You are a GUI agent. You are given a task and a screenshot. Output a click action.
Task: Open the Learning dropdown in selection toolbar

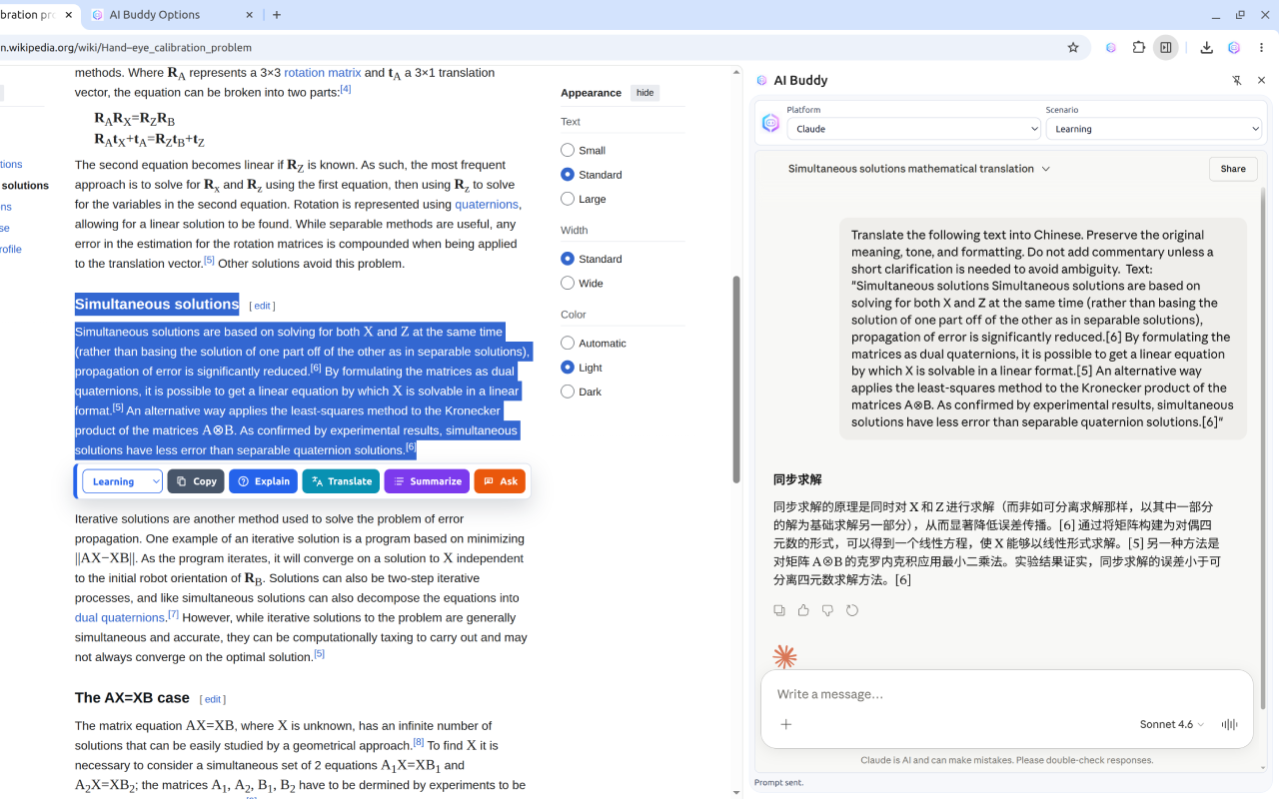pos(122,481)
